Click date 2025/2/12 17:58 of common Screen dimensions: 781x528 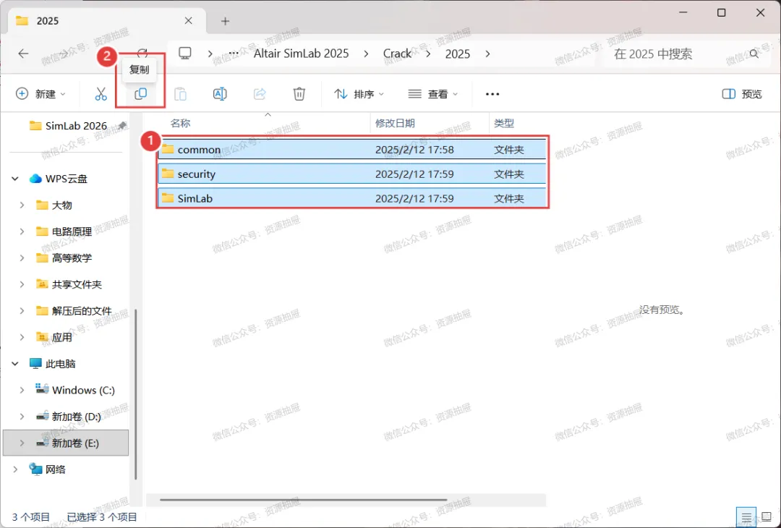click(414, 150)
